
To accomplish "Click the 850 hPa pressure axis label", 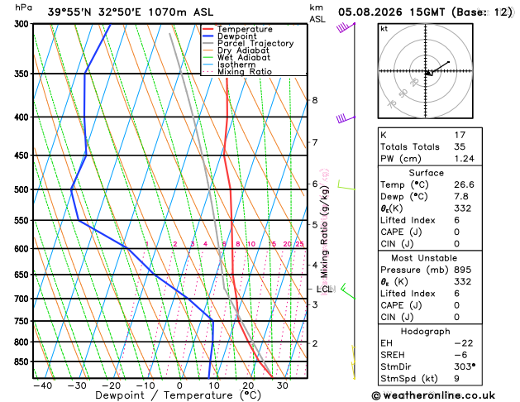I will (21, 361).
